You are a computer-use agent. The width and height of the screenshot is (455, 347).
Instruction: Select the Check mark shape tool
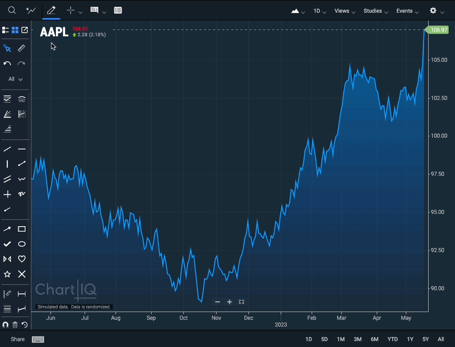click(7, 244)
